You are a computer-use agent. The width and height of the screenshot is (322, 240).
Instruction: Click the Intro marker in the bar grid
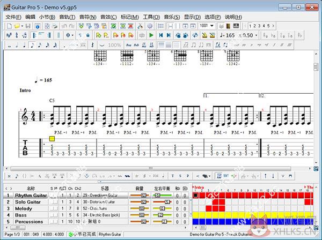click(x=199, y=187)
